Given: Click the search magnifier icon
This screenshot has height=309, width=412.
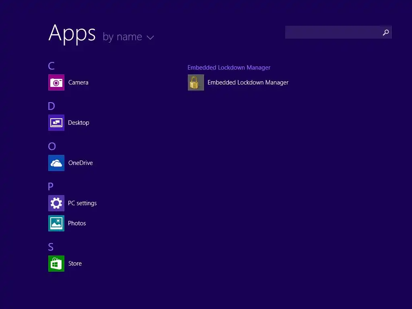Looking at the screenshot, I should [386, 32].
